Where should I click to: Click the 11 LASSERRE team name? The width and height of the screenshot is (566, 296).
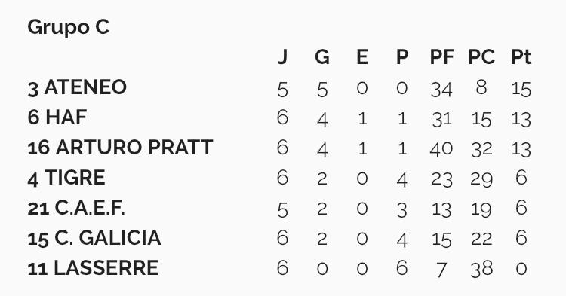pyautogui.click(x=93, y=268)
